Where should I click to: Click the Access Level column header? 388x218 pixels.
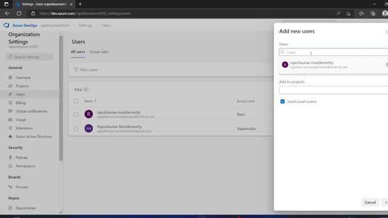click(x=246, y=101)
